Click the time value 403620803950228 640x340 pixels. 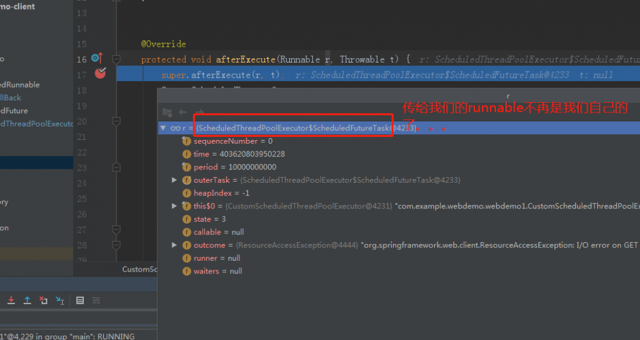252,154
